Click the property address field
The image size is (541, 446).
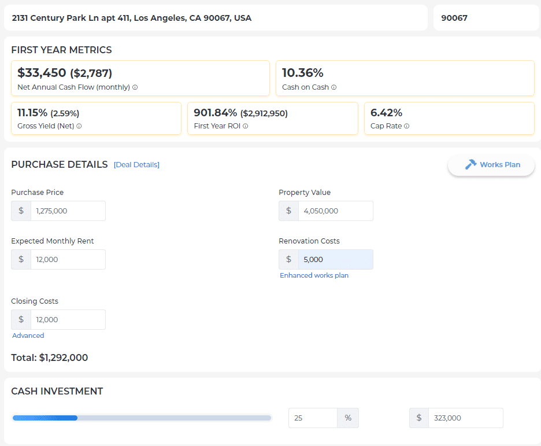[216, 18]
